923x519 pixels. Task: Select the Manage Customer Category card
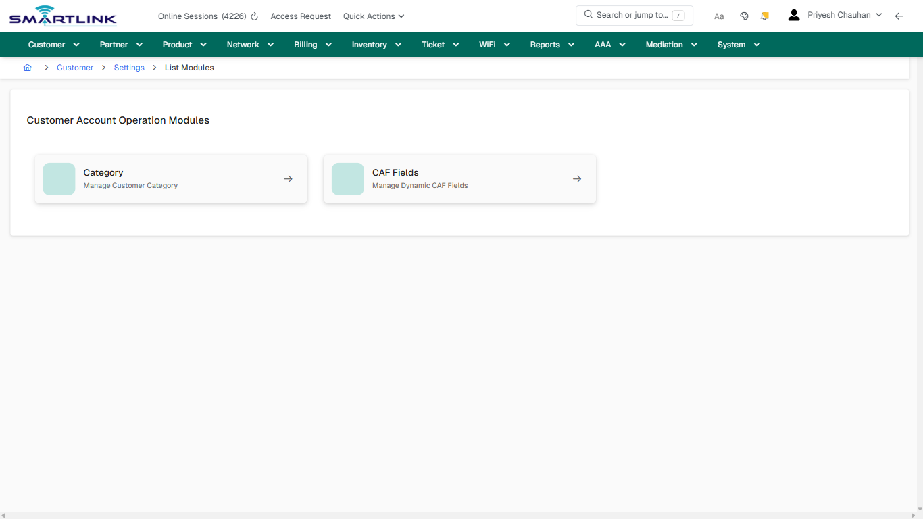click(x=170, y=178)
